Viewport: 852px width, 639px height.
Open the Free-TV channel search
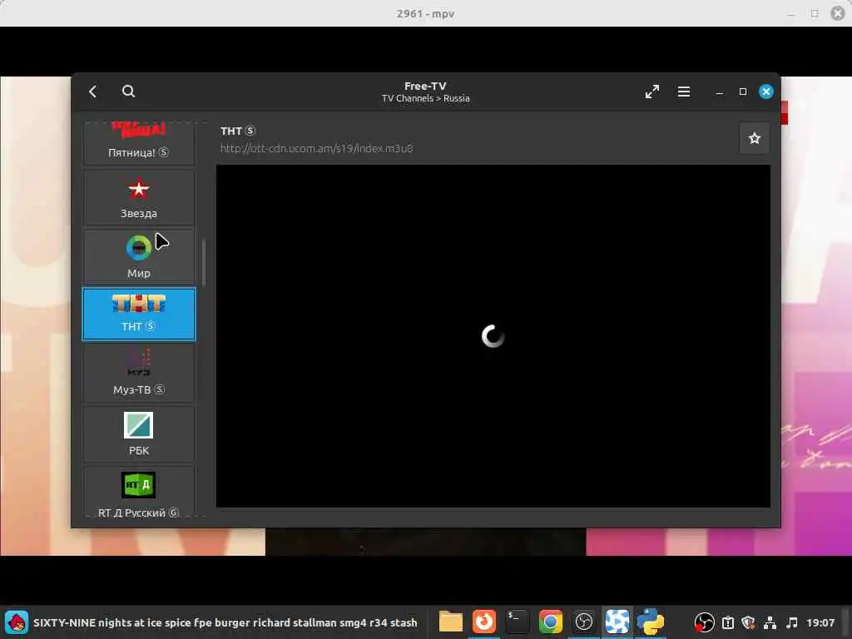tap(128, 92)
